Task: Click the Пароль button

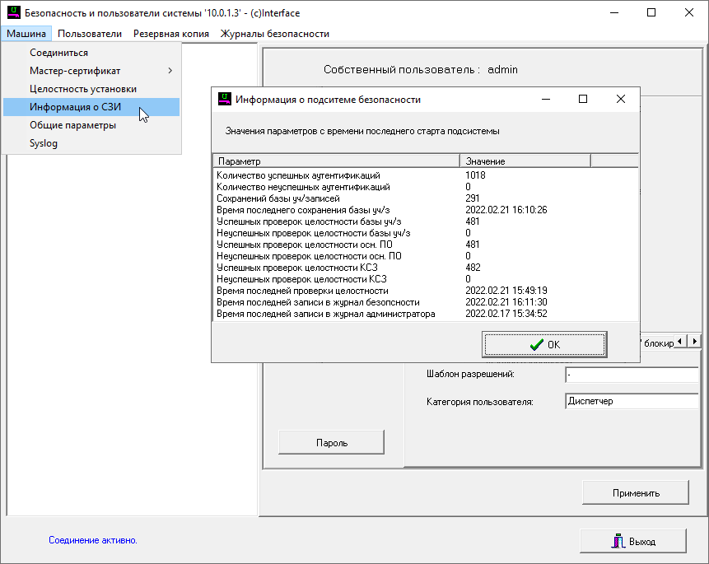Action: [x=331, y=443]
